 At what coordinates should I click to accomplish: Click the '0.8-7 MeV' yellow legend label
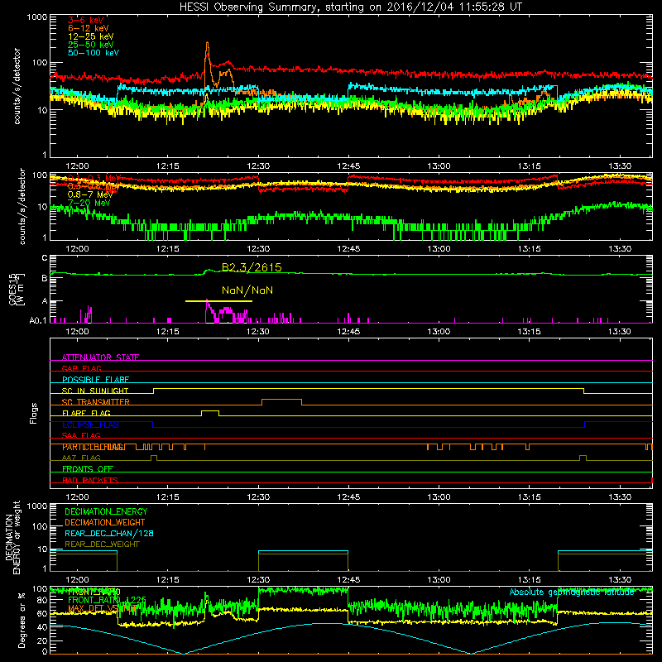[90, 194]
